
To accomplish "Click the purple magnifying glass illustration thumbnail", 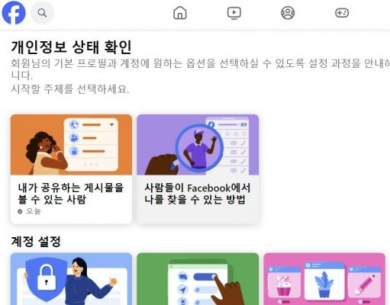I will 198,145.
